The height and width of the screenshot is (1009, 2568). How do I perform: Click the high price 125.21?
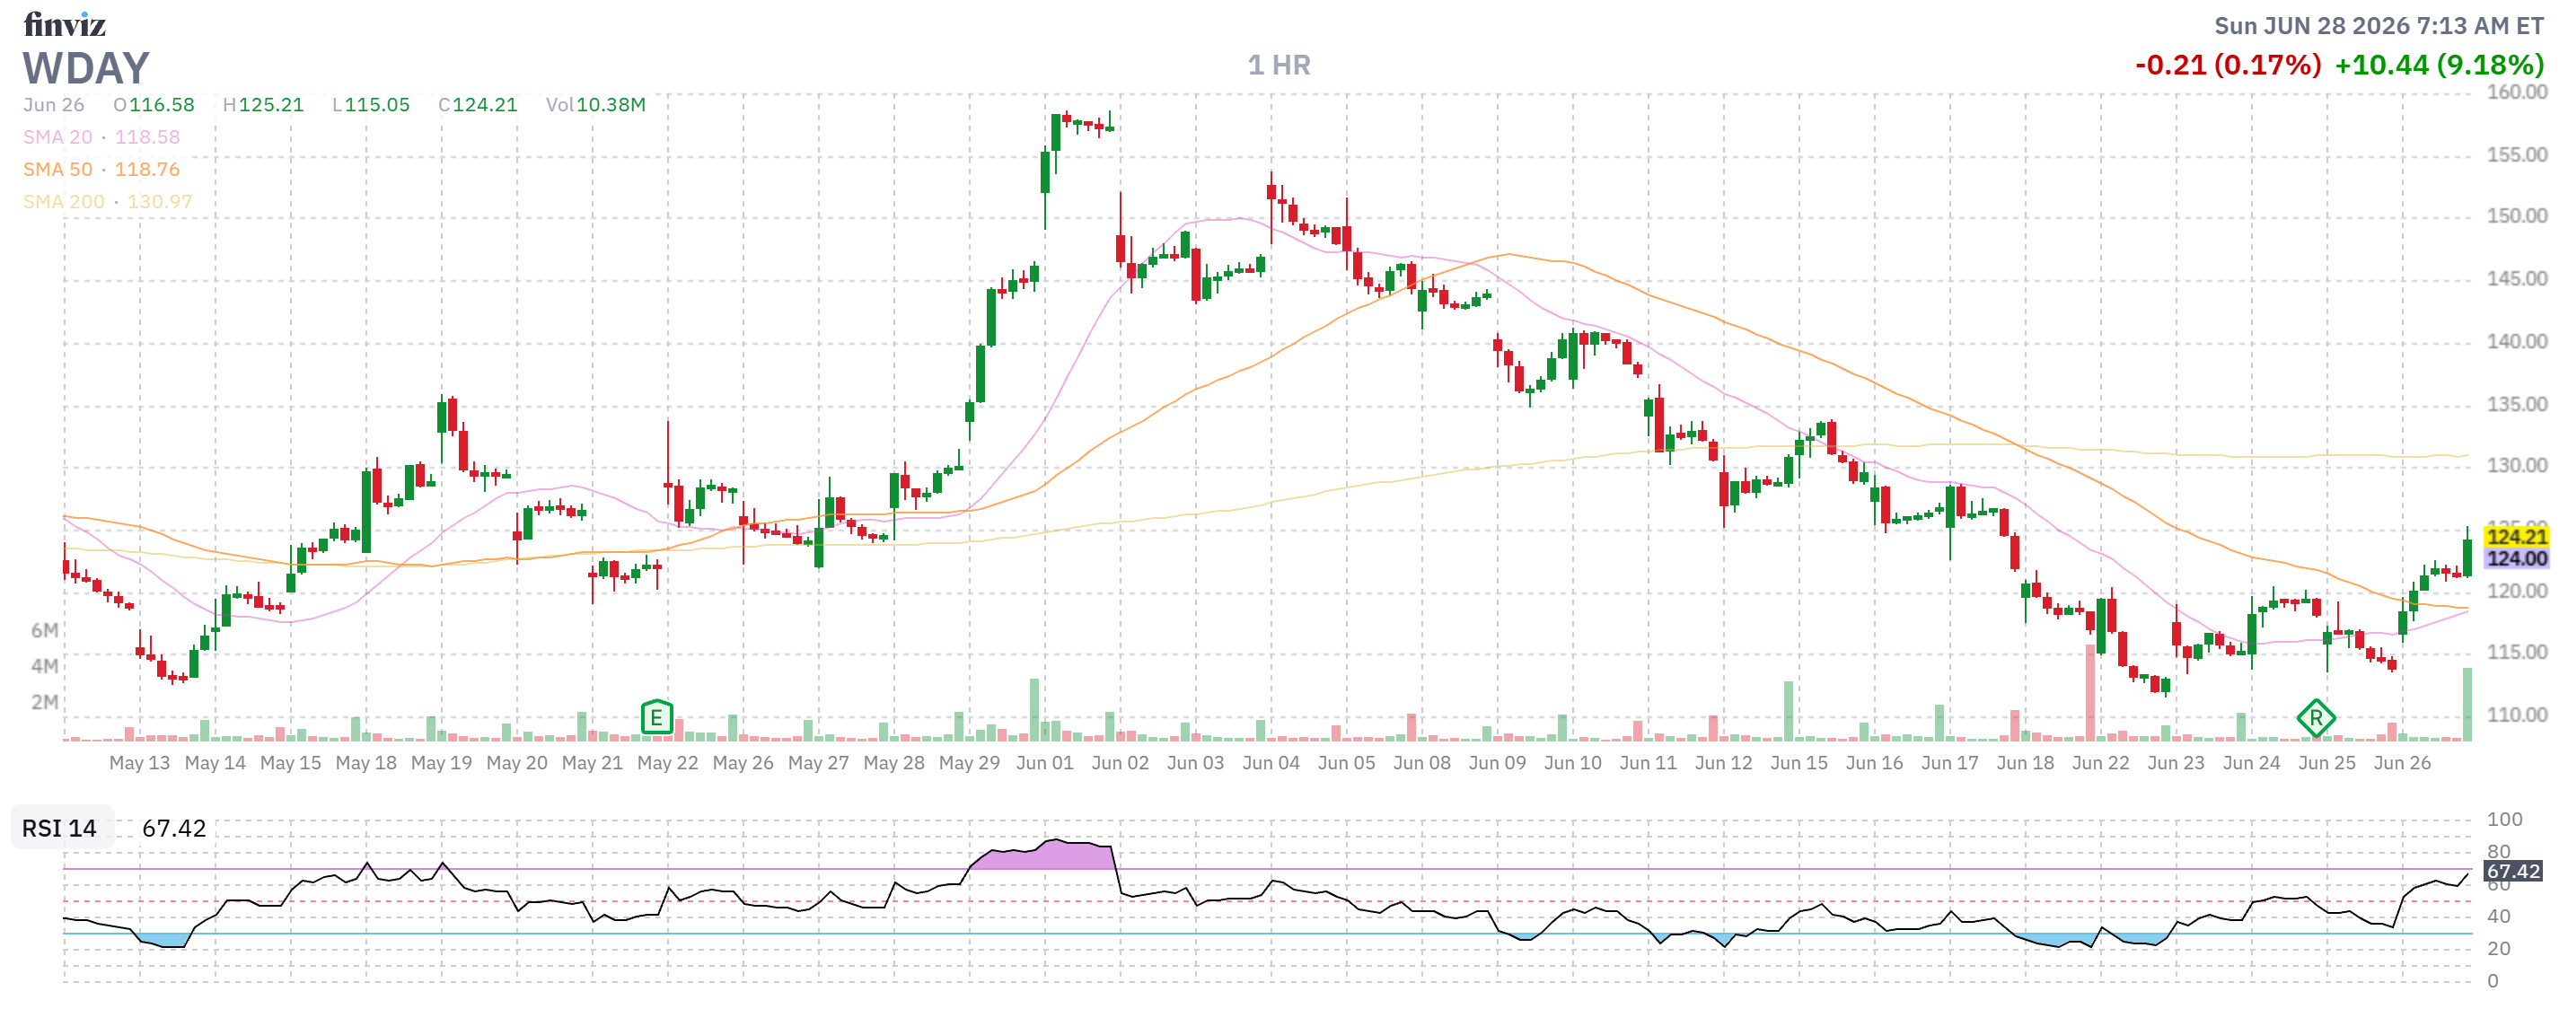coord(271,105)
